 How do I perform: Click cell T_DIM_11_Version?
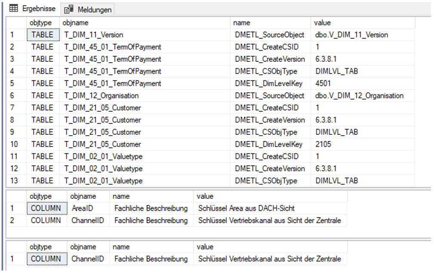pos(145,35)
